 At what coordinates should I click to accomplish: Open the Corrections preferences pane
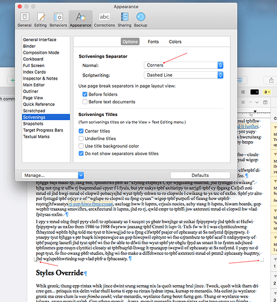(x=104, y=19)
